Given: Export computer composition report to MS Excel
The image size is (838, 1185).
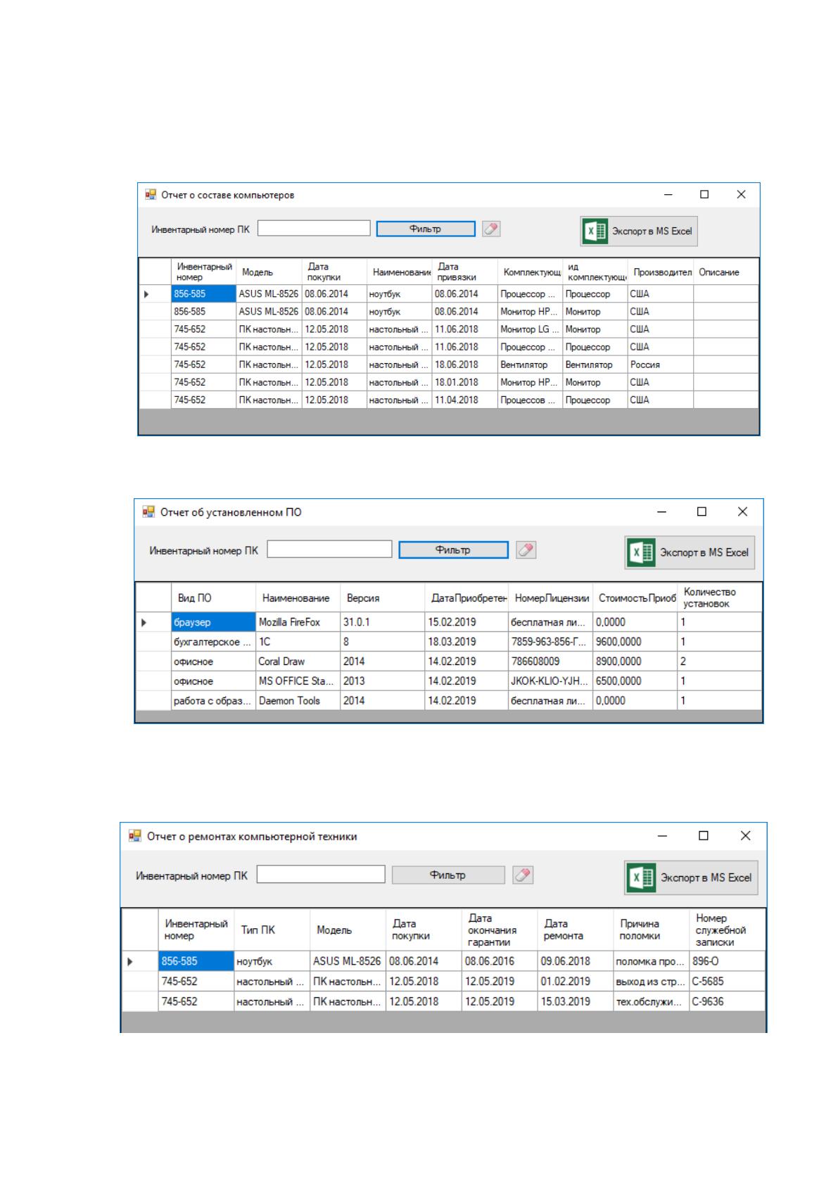Looking at the screenshot, I should pos(639,231).
